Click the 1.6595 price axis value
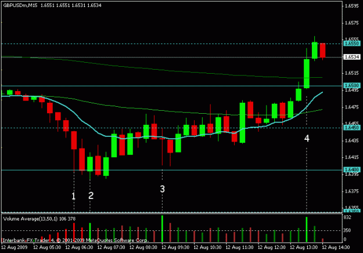The image size is (363, 253). 352,6
